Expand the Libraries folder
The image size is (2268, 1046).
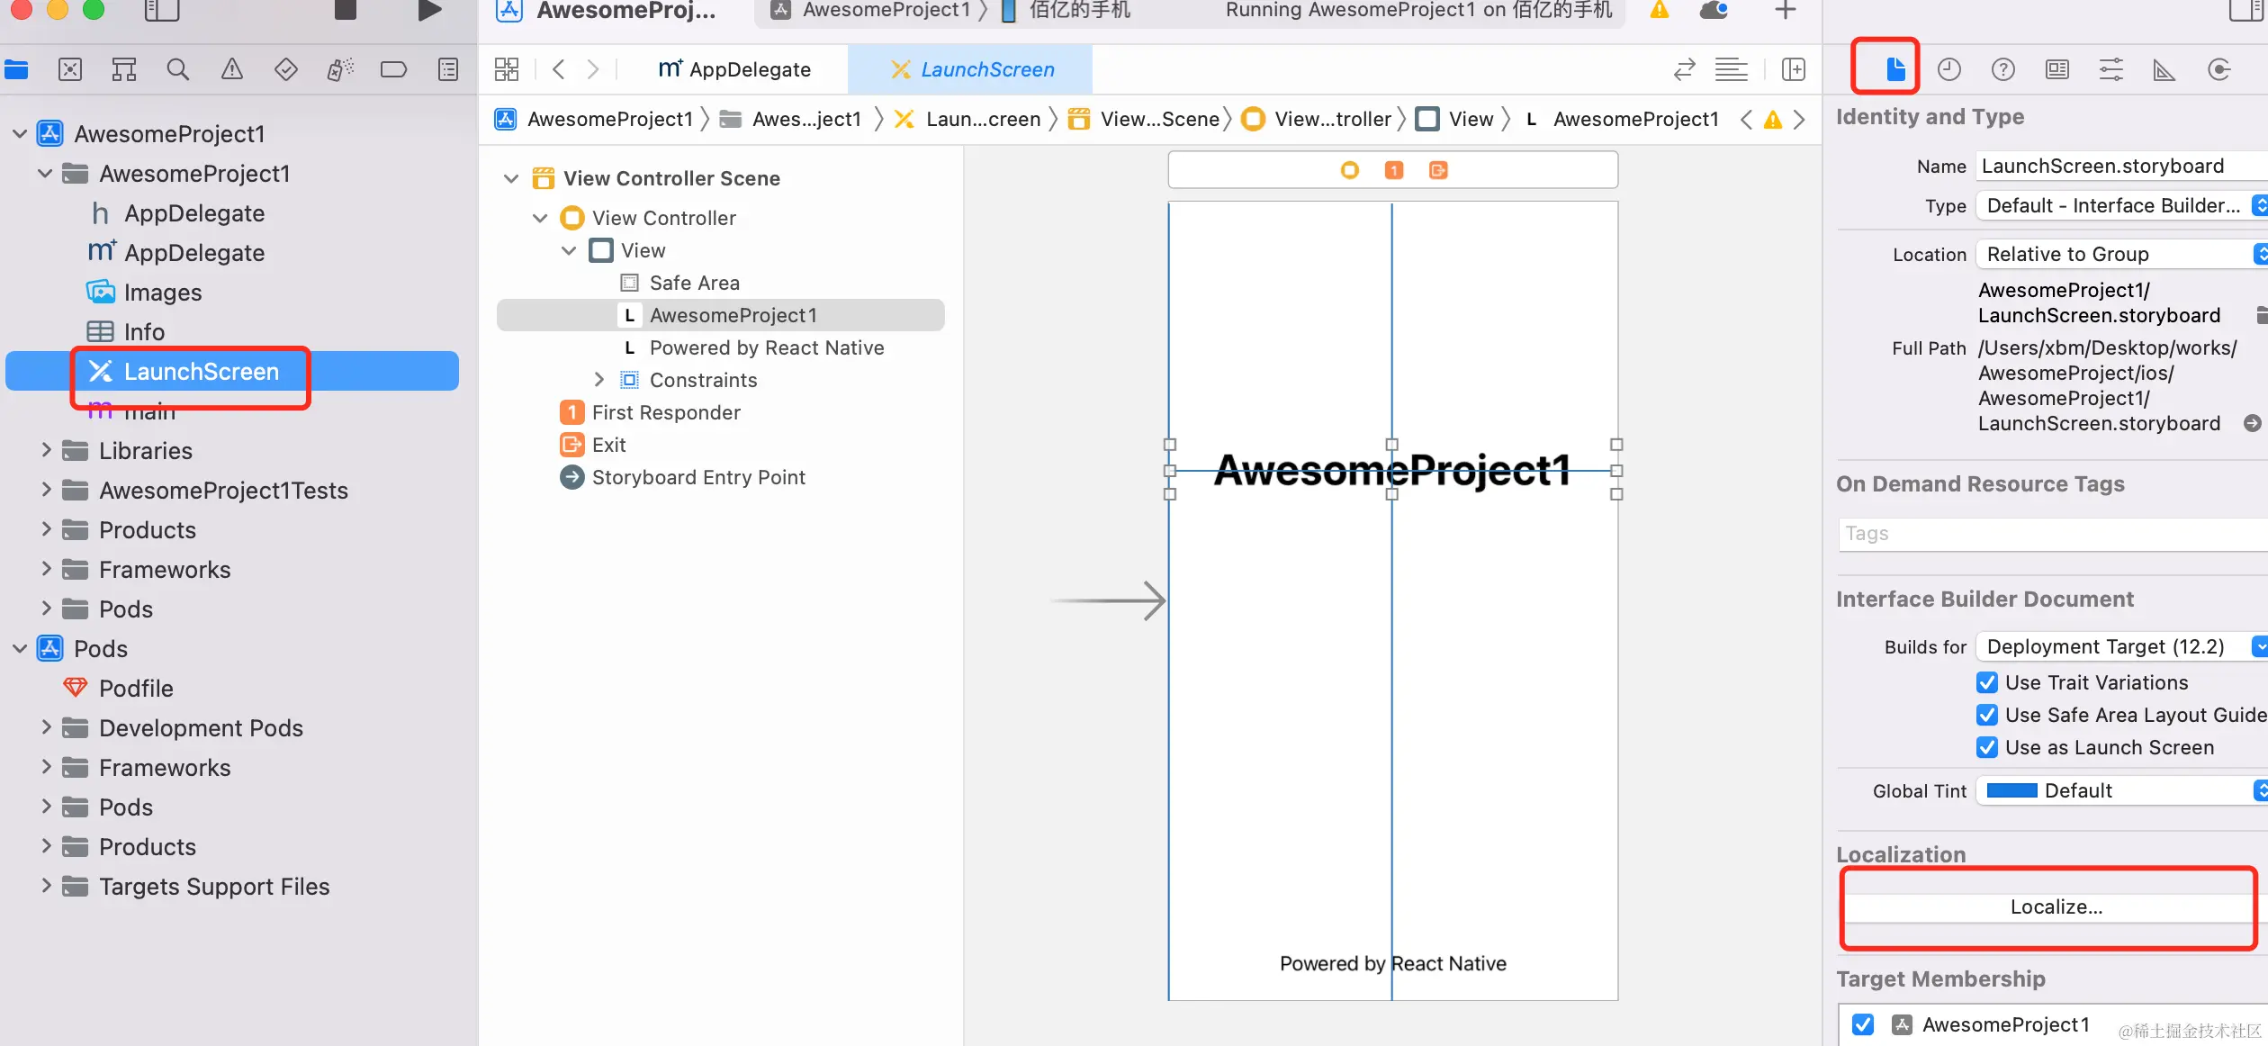coord(46,450)
